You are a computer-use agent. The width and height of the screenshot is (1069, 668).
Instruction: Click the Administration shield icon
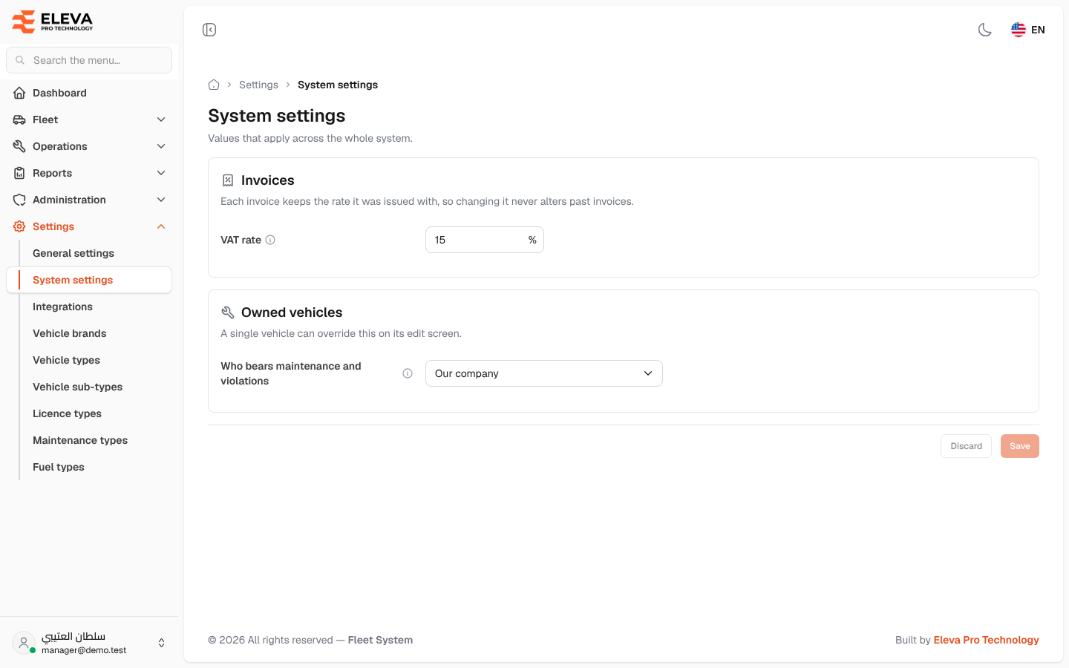point(19,200)
